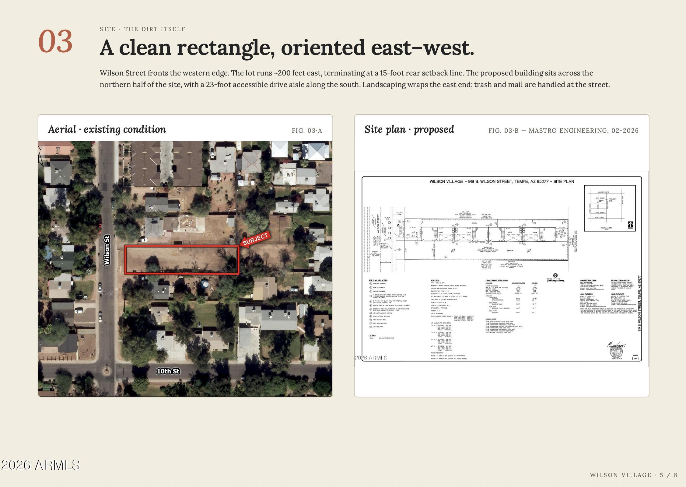The image size is (686, 487).
Task: Click the "Site plan · proposed" card title
Action: point(409,129)
